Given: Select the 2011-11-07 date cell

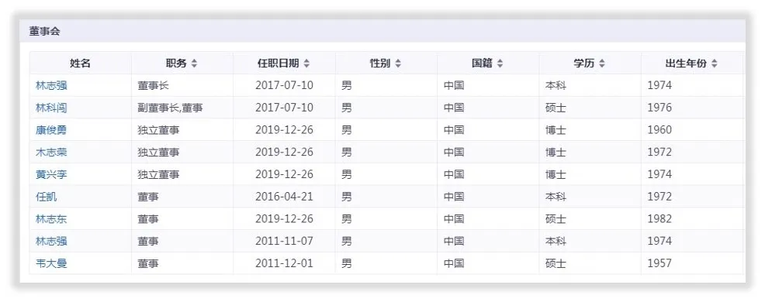Looking at the screenshot, I should click(x=284, y=241).
